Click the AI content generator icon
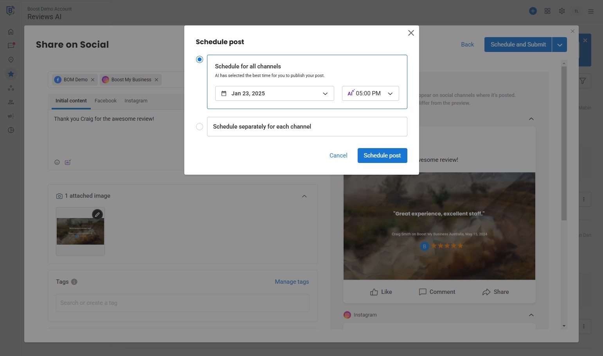This screenshot has width=603, height=356. 68,162
